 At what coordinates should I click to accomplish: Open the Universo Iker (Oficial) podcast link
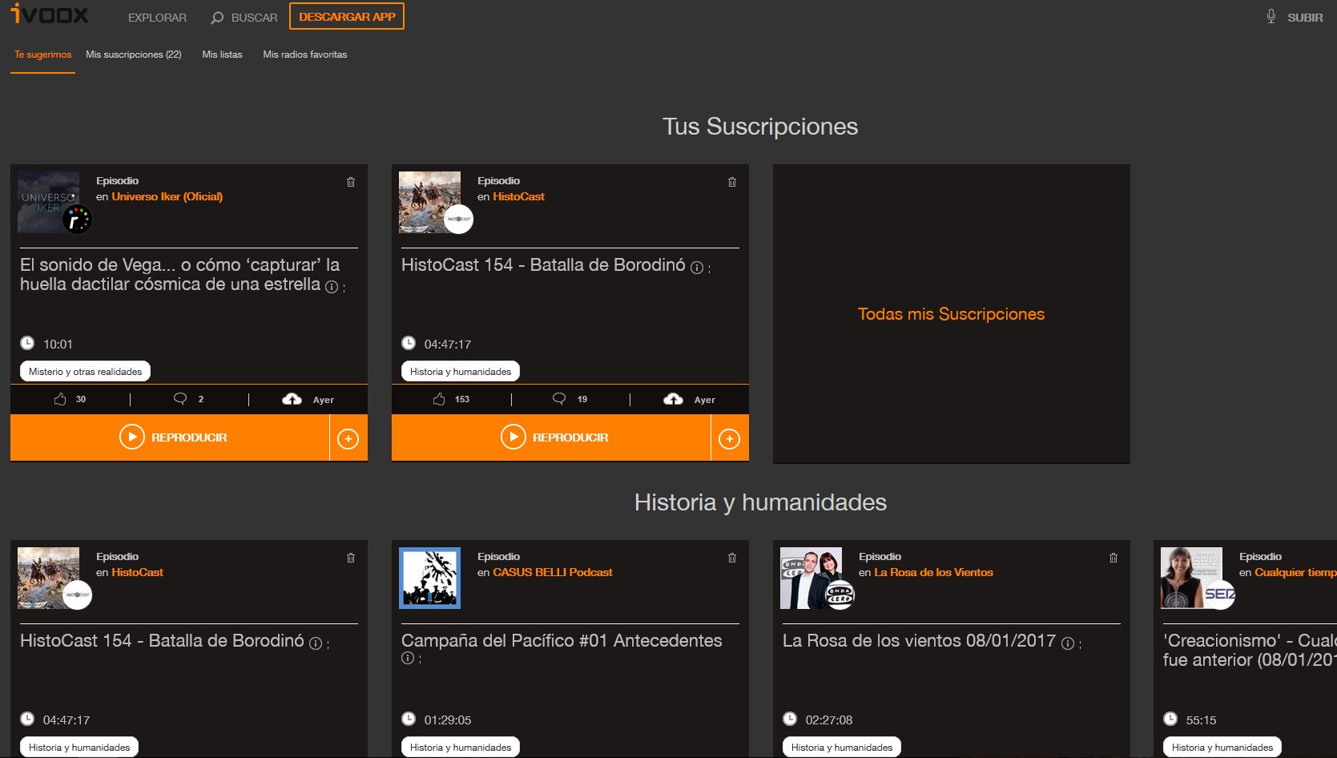pyautogui.click(x=167, y=196)
